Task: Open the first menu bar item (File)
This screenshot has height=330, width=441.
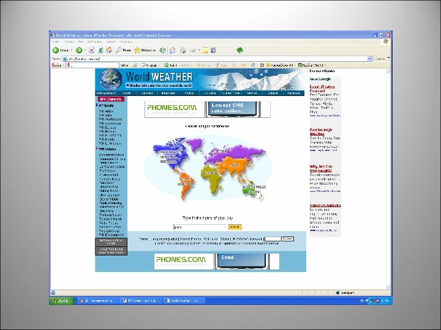Action: coord(56,42)
